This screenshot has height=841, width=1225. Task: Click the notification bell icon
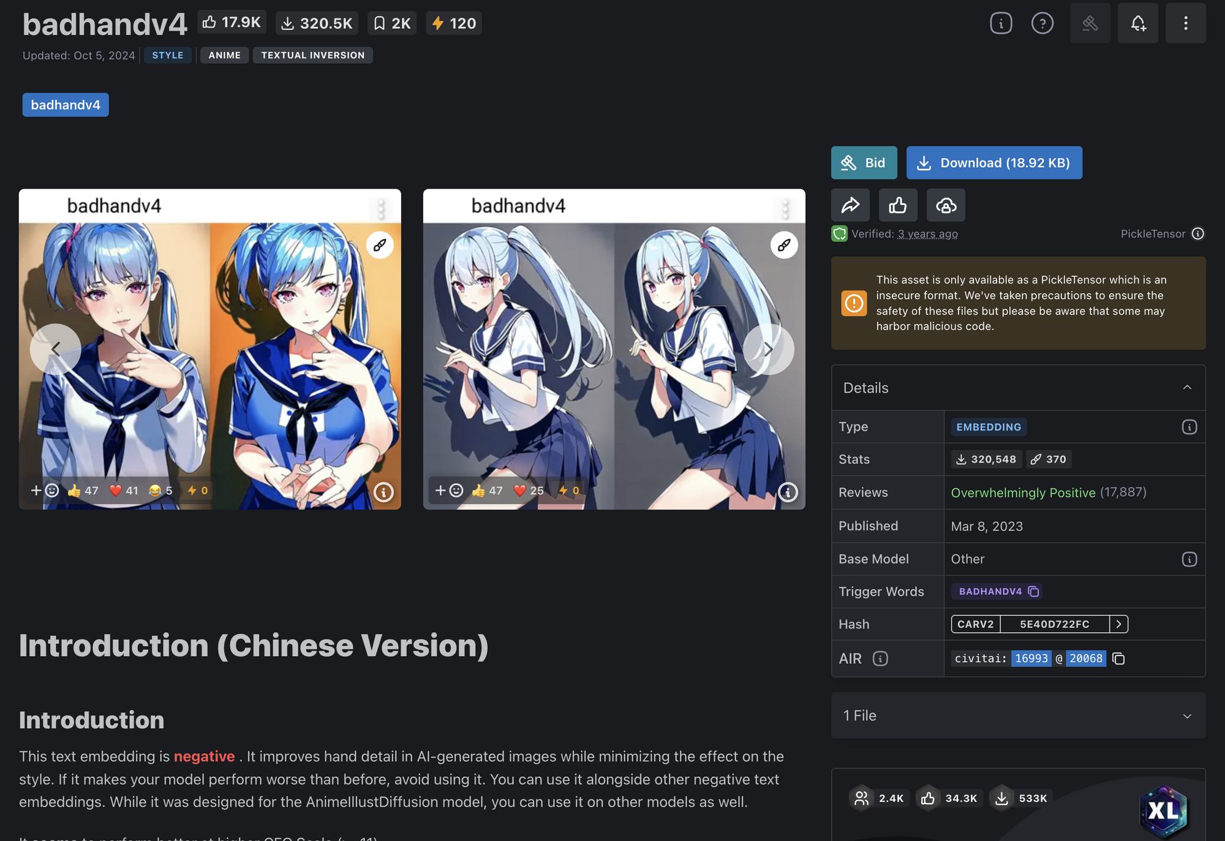[x=1137, y=23]
